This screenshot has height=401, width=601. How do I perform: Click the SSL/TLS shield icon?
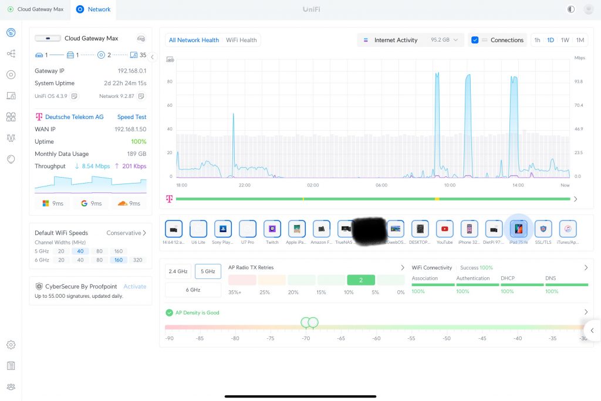[x=543, y=229]
